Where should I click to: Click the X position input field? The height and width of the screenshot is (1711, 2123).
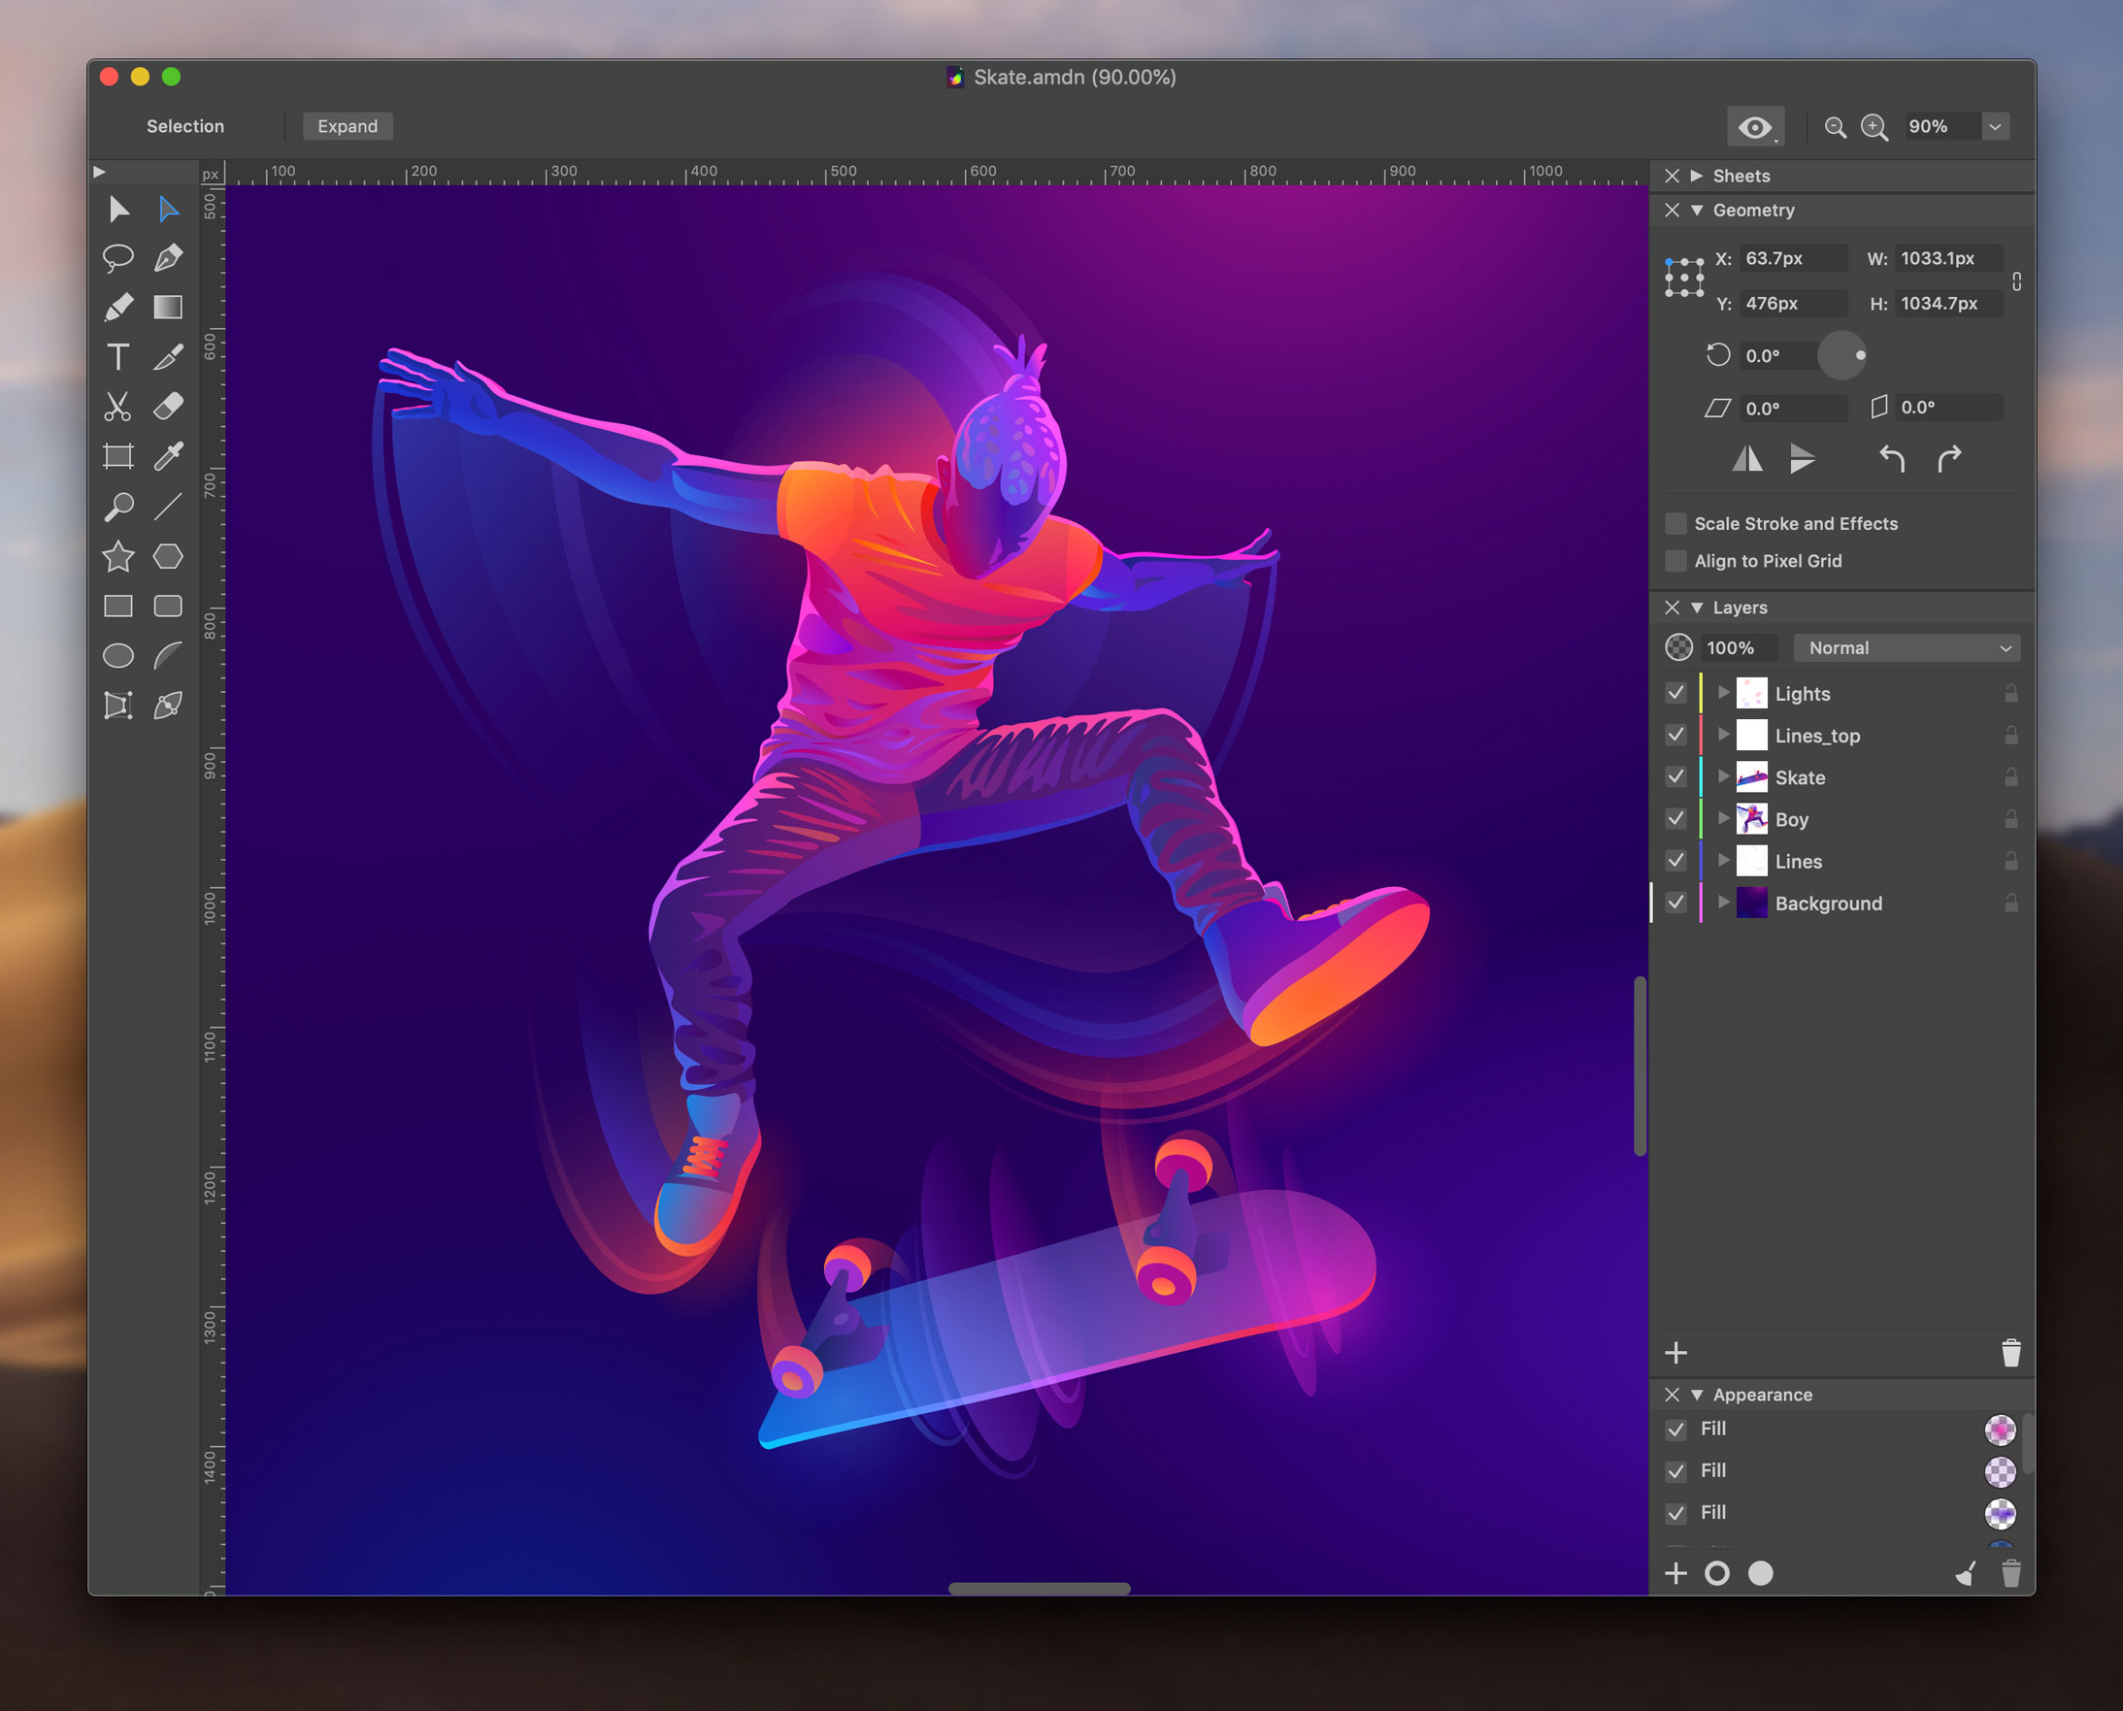pos(1791,258)
